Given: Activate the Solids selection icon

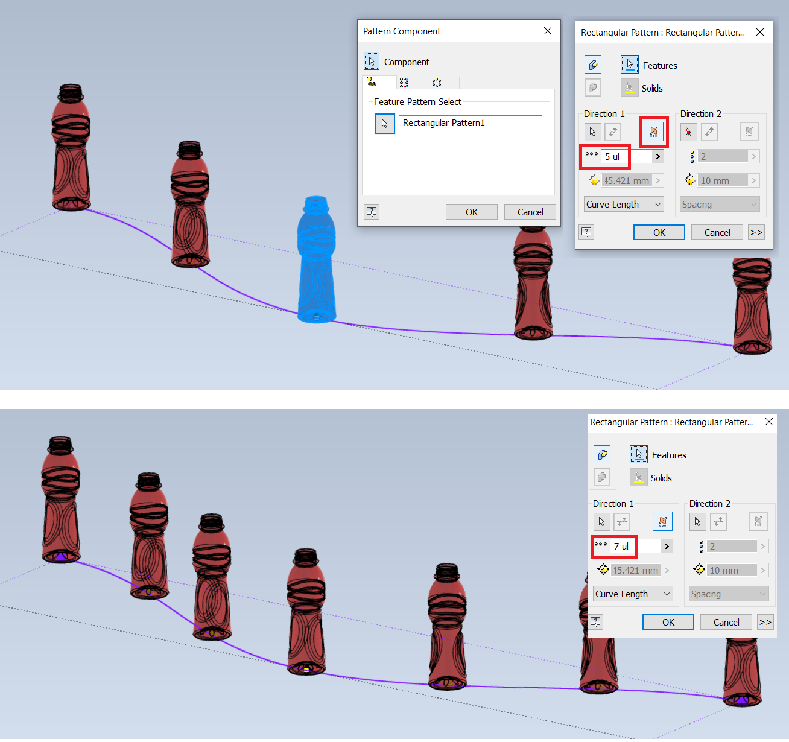Looking at the screenshot, I should (629, 87).
